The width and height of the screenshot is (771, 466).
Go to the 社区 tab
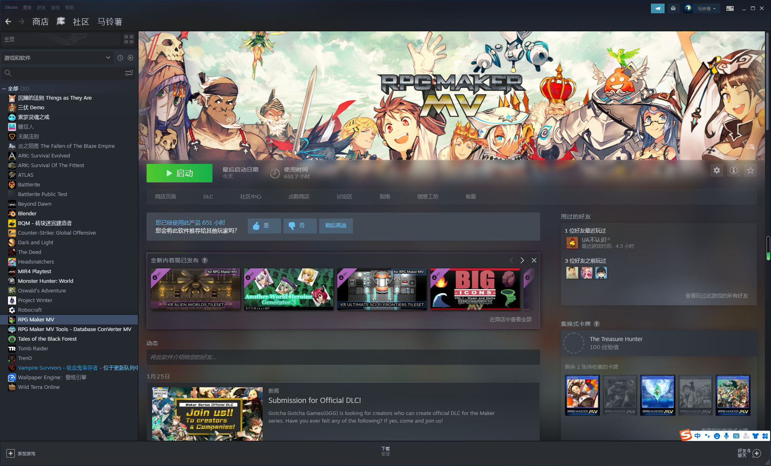pyautogui.click(x=81, y=22)
